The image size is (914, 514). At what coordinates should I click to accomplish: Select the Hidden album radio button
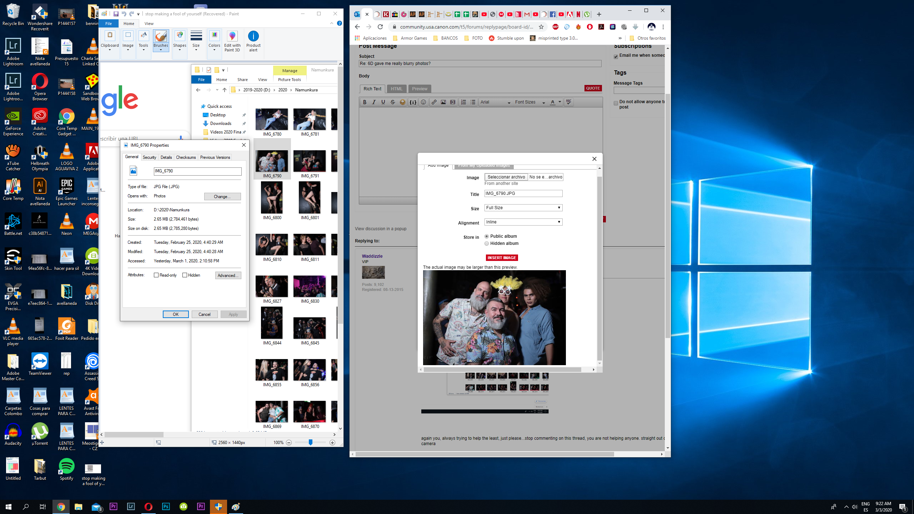(x=487, y=243)
